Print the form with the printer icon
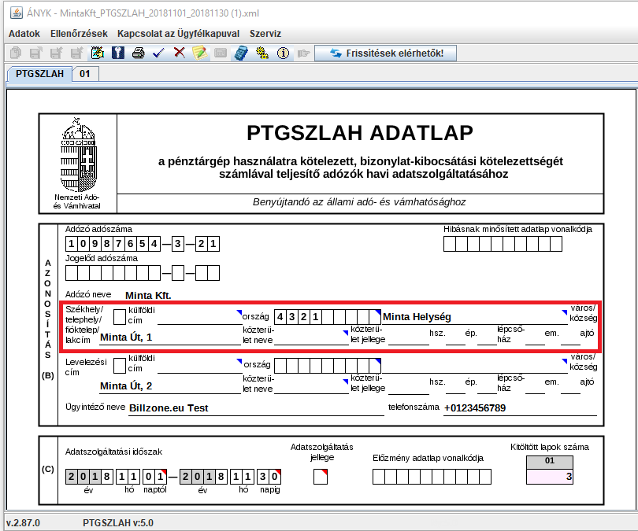638x531 pixels. click(x=139, y=53)
